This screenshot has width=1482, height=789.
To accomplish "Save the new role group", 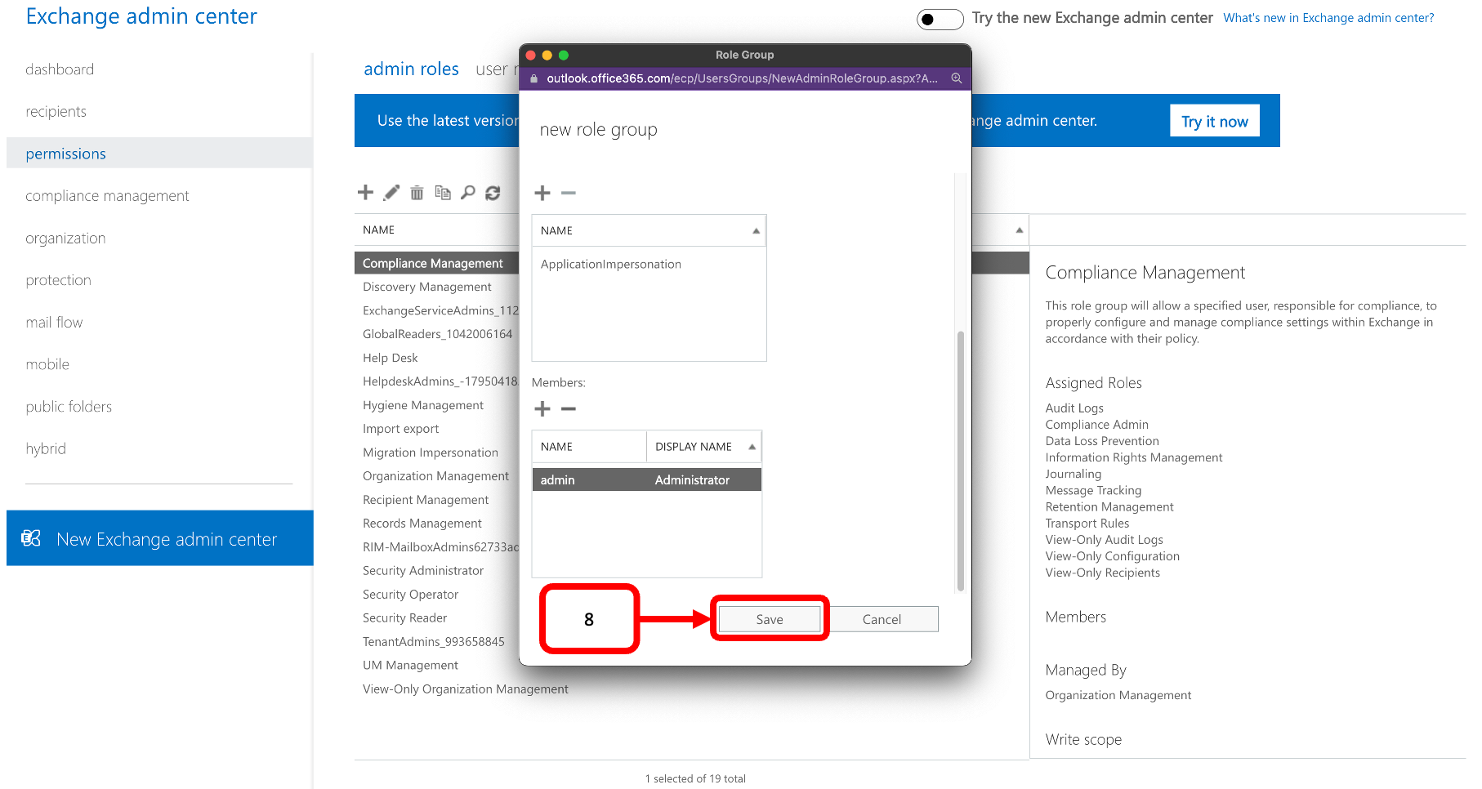I will [x=769, y=619].
